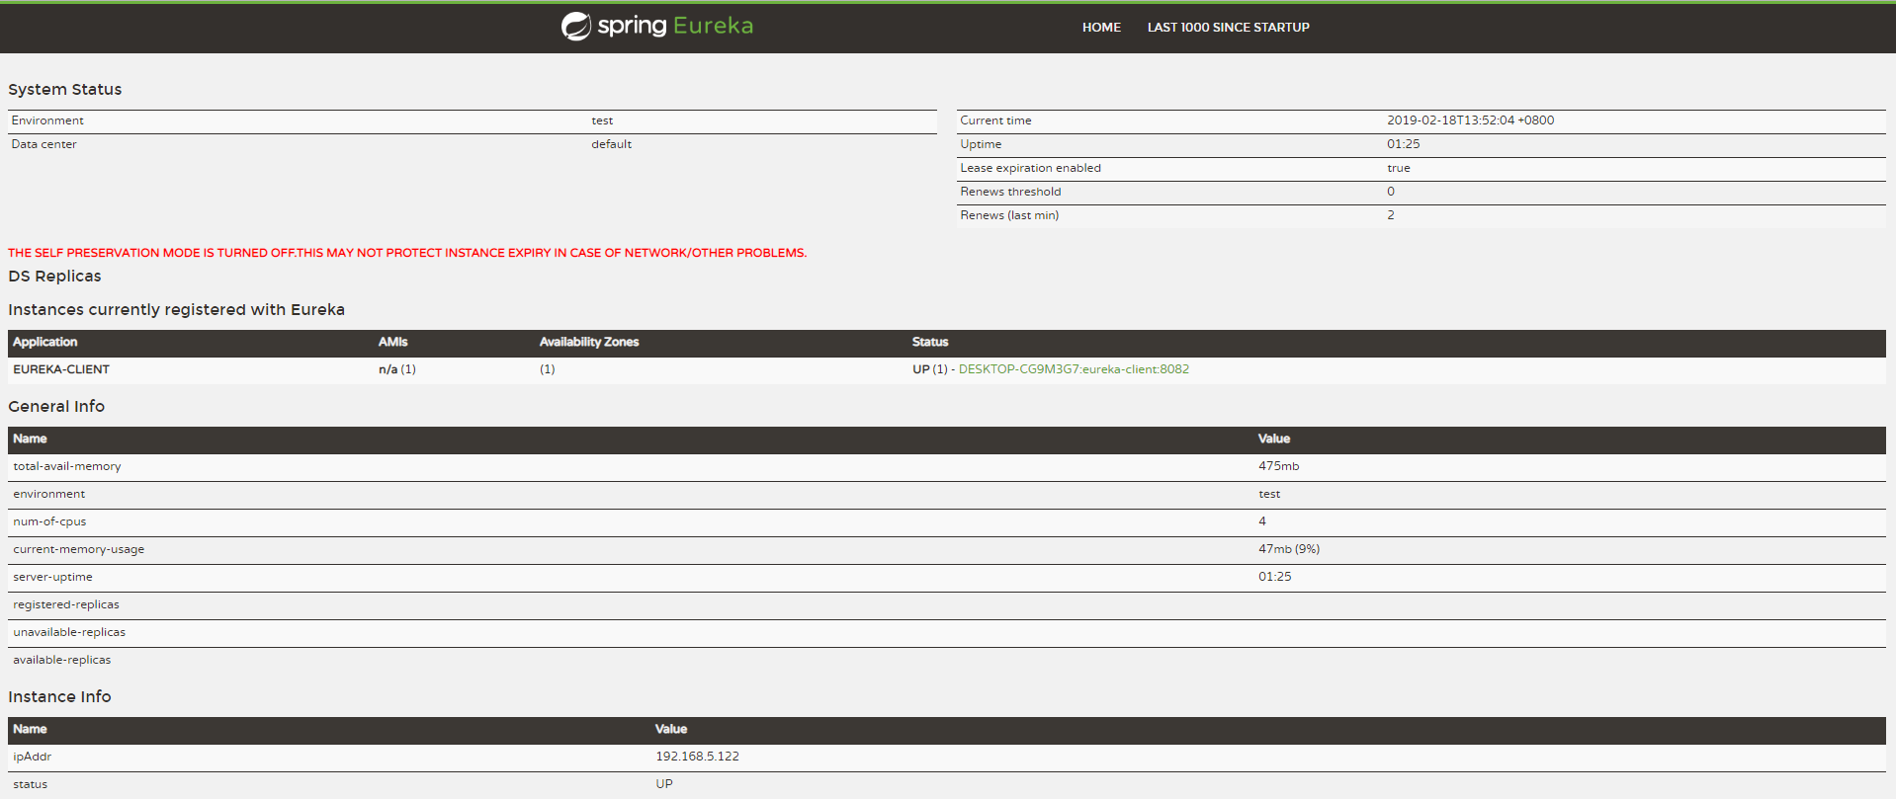
Task: Open LAST 1000 SINCE STARTUP page
Action: 1228,28
